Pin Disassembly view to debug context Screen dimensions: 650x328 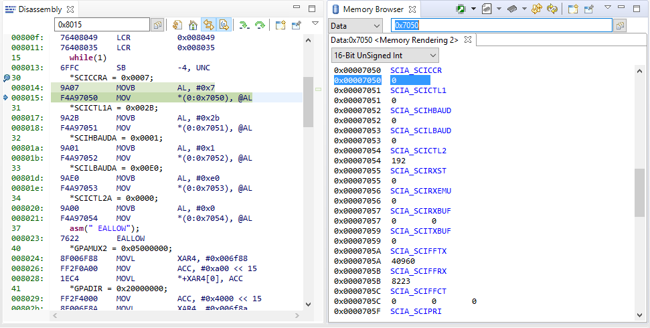[297, 25]
